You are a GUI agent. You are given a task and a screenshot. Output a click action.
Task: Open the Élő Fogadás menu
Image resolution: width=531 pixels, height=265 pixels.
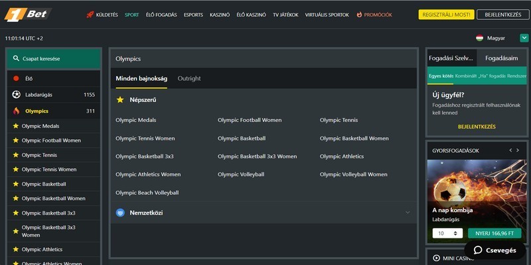[161, 15]
